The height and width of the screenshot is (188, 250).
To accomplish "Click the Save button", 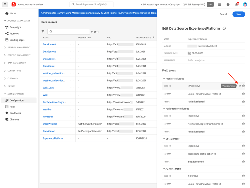I will point(239,14).
